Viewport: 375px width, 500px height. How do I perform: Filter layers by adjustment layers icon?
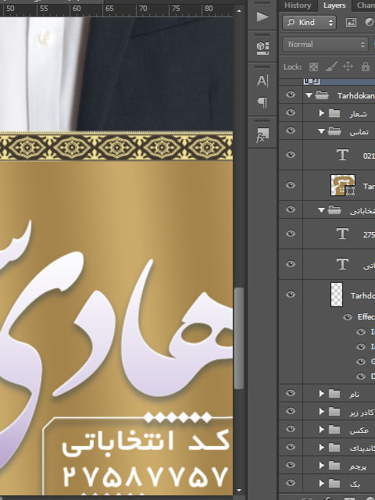(370, 23)
